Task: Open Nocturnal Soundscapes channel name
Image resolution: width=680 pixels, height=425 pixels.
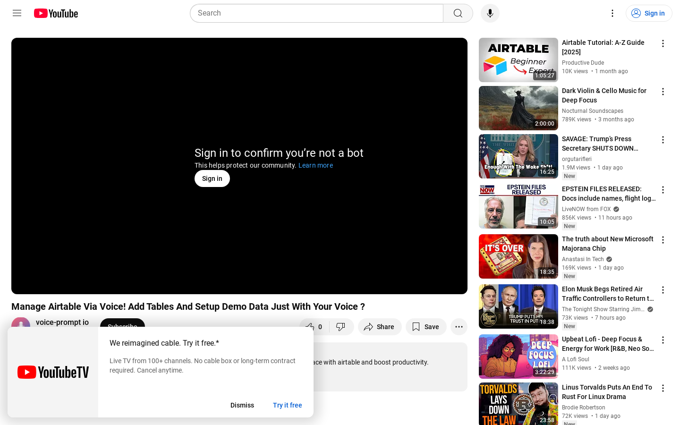Action: [x=593, y=111]
